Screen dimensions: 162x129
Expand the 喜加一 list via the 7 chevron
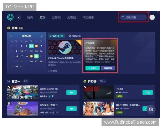tap(26, 81)
